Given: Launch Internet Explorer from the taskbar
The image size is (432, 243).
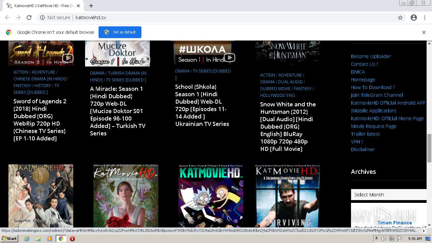Looking at the screenshot, I should coord(27,239).
